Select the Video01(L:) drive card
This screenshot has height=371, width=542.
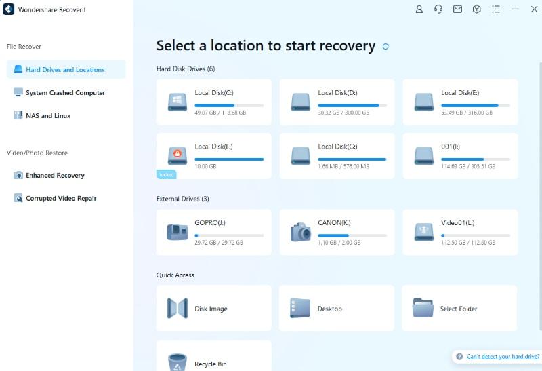click(460, 232)
